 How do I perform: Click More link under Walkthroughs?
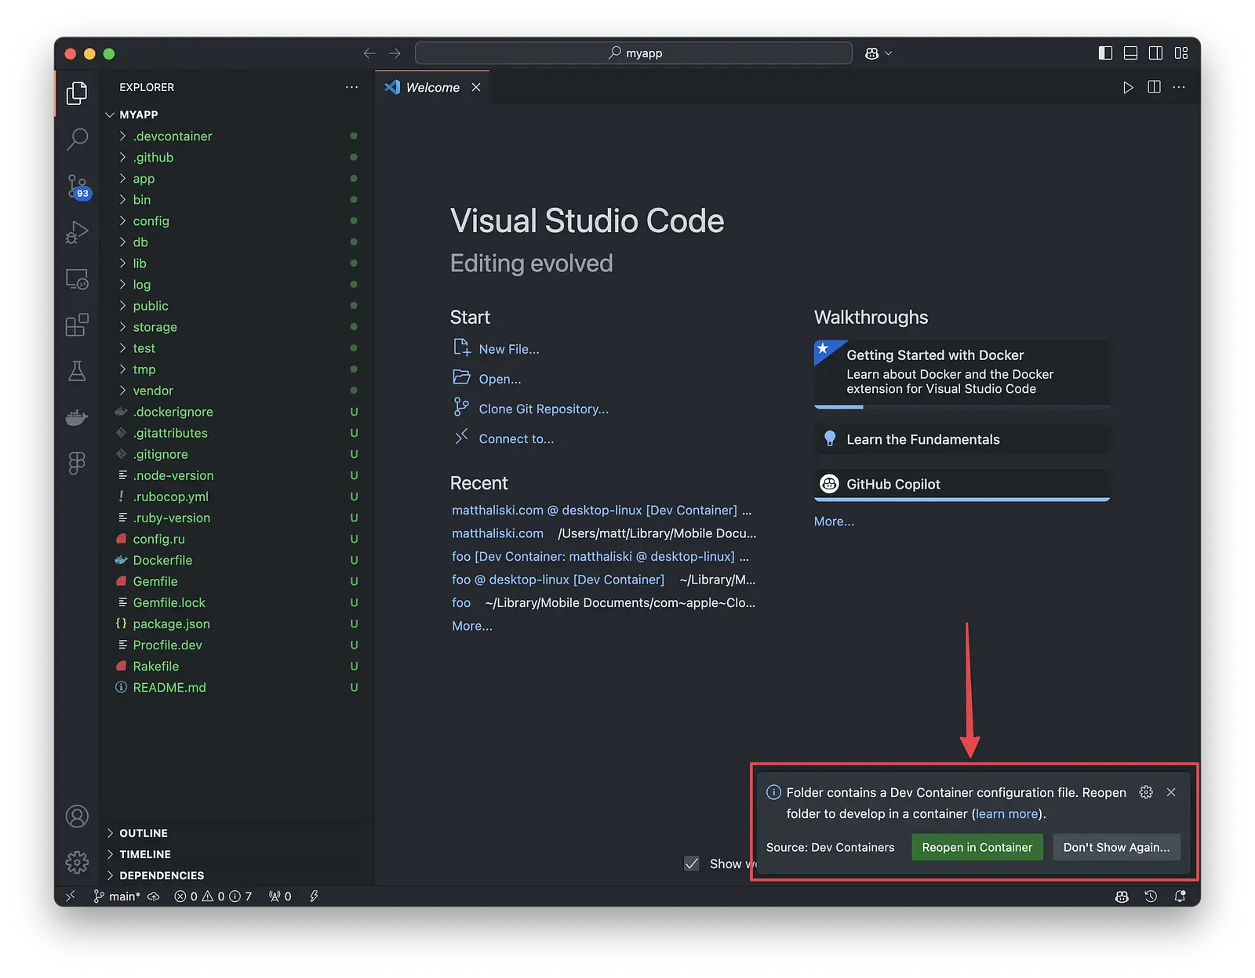click(834, 521)
